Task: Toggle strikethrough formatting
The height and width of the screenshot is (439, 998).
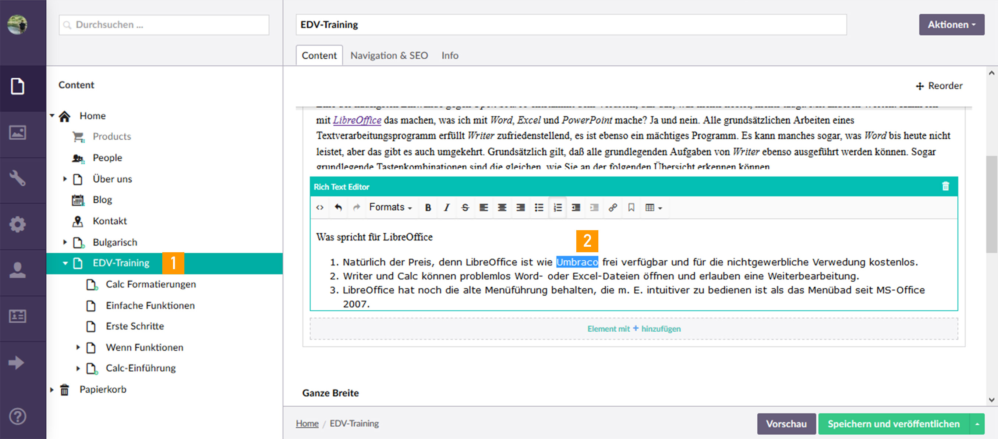Action: click(465, 207)
